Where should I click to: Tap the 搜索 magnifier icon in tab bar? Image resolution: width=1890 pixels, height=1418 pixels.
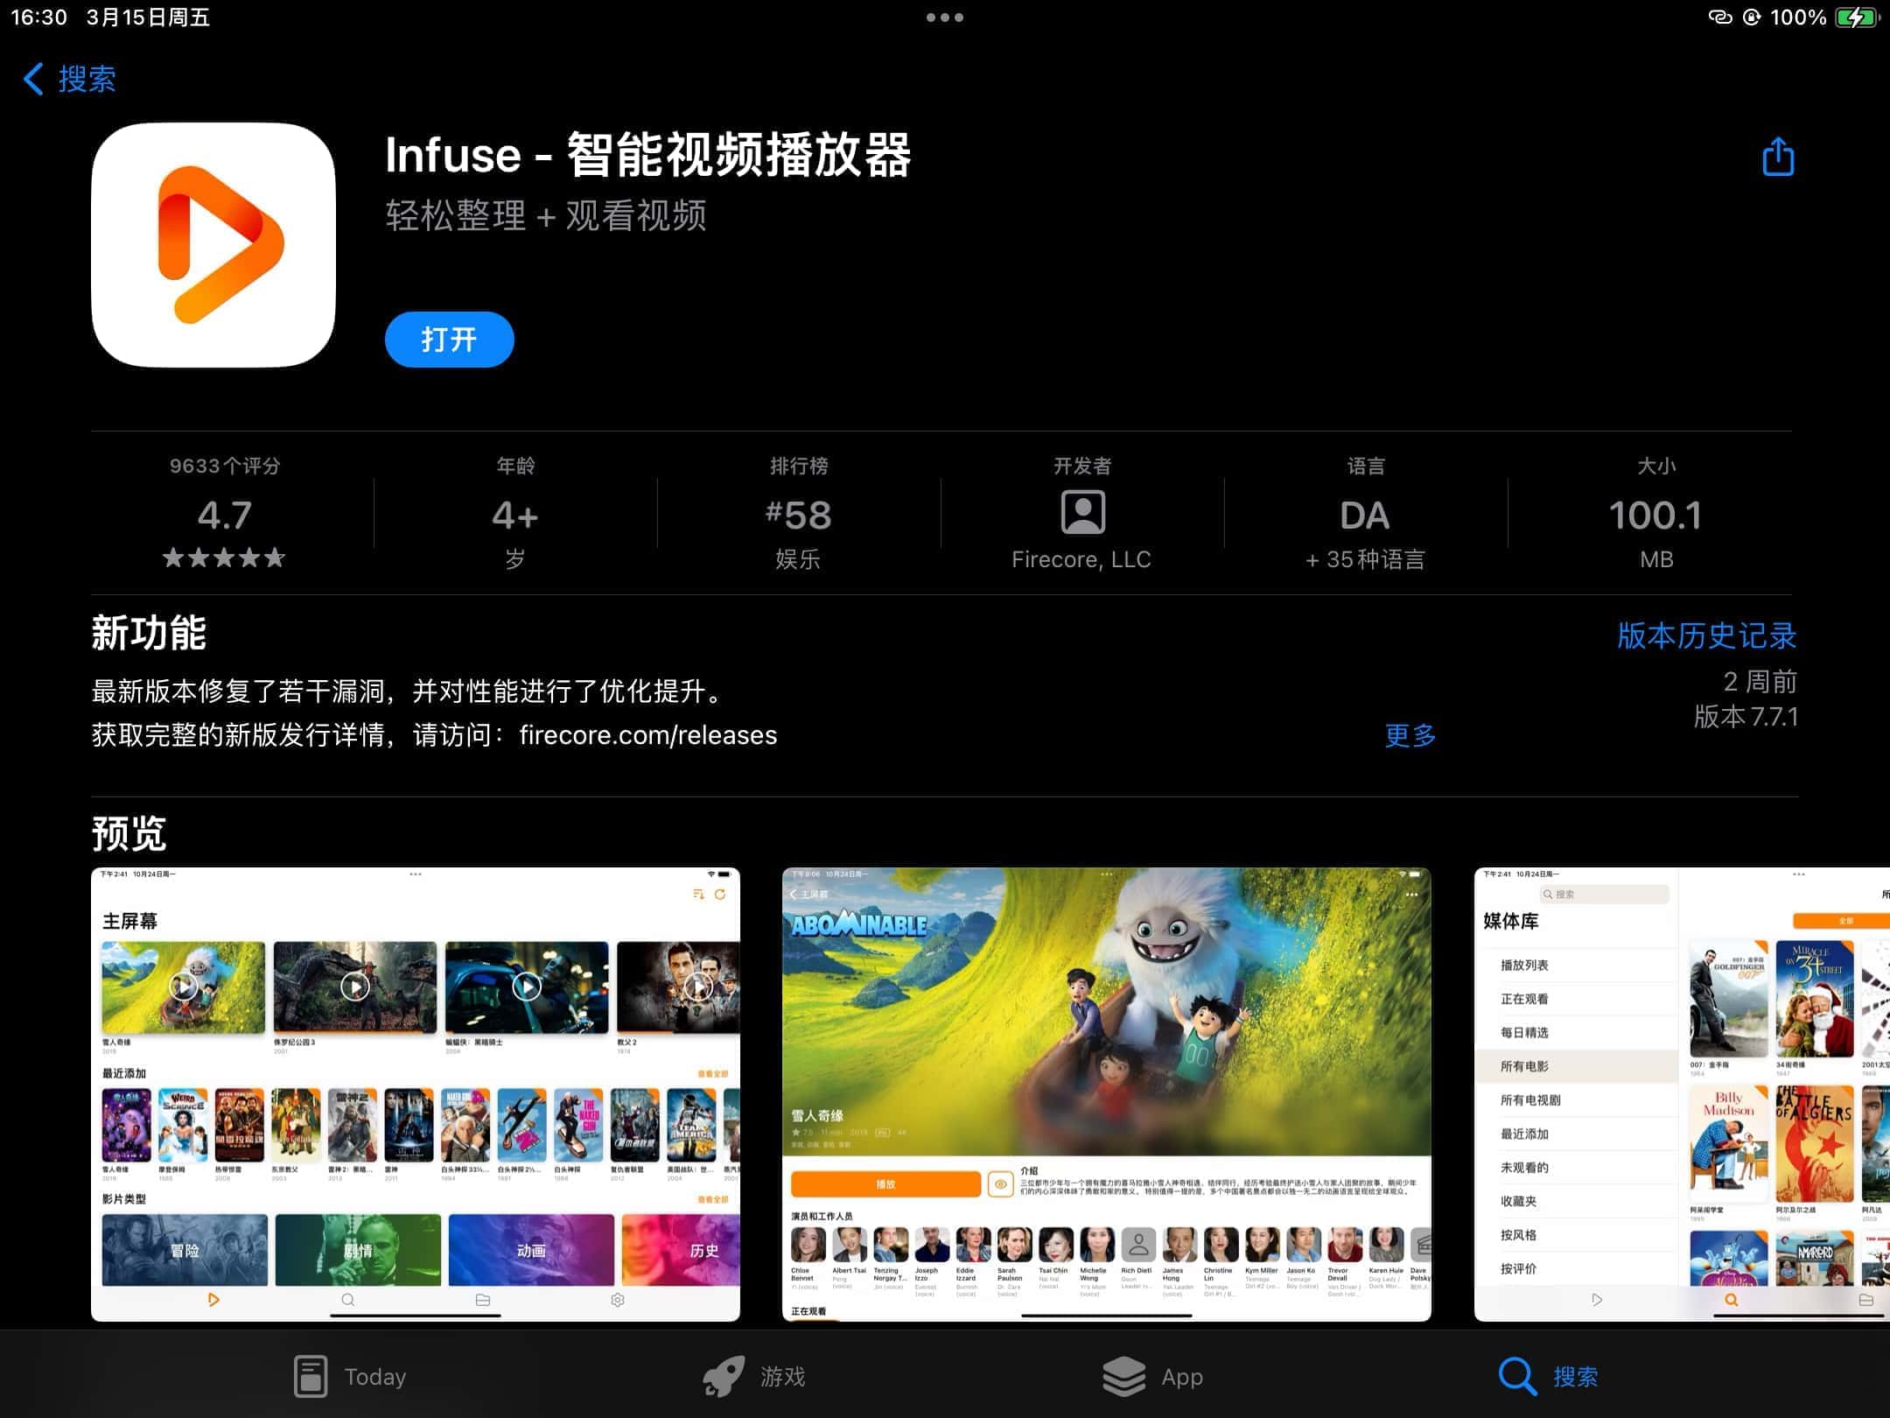click(x=1516, y=1376)
